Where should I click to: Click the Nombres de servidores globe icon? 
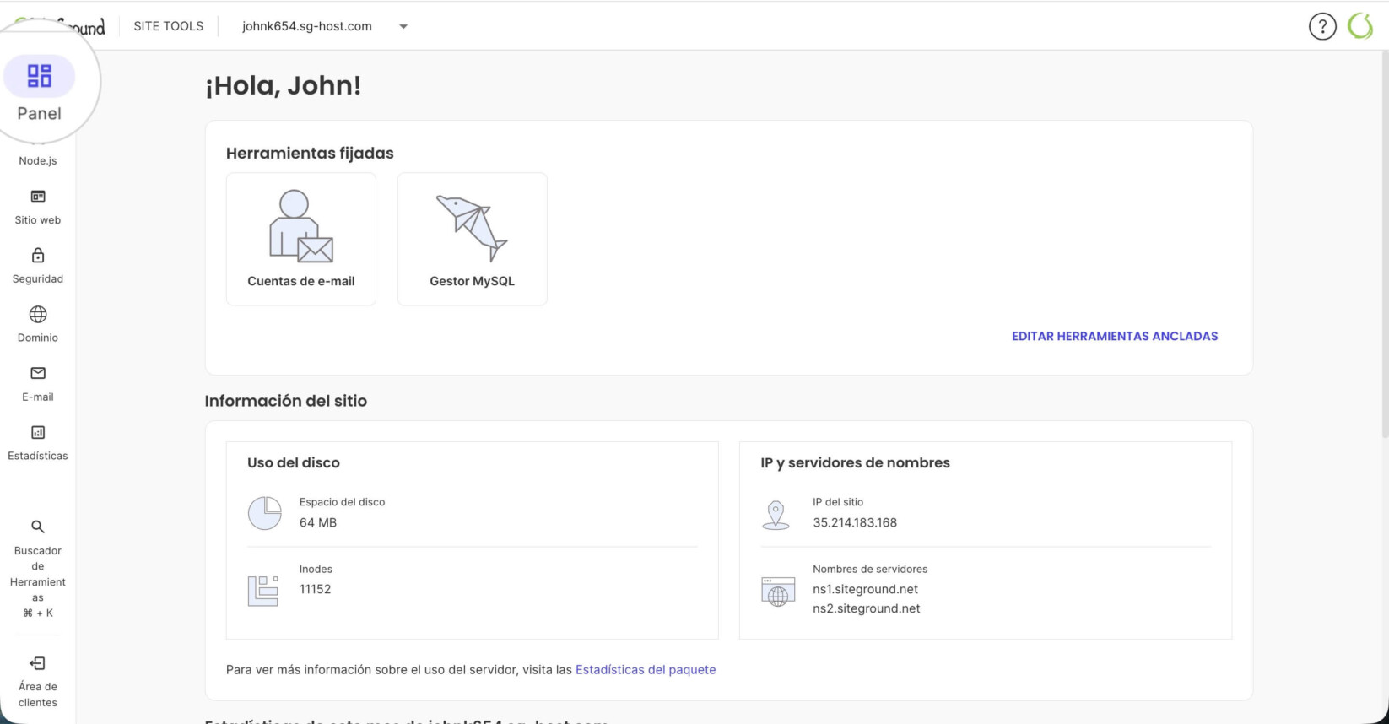coord(777,592)
